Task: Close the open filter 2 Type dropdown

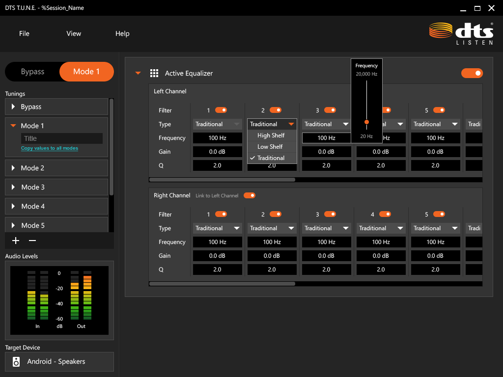Action: pyautogui.click(x=272, y=124)
